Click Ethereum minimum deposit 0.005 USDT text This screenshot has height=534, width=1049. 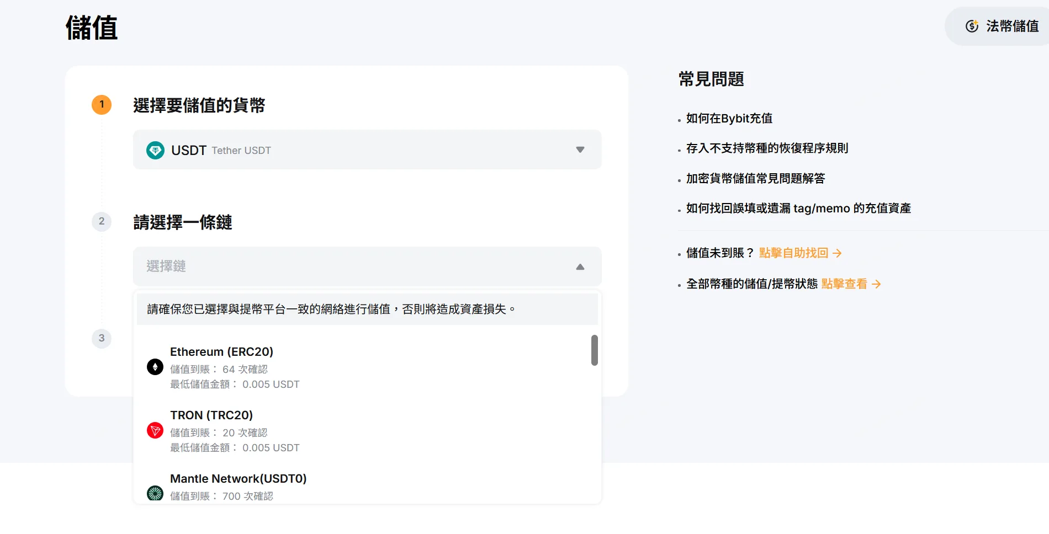pos(235,384)
